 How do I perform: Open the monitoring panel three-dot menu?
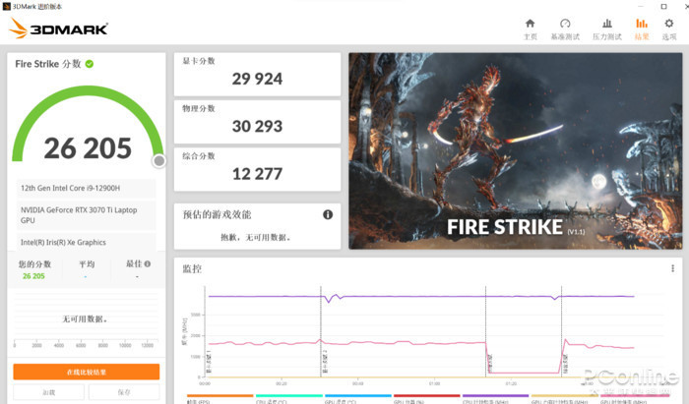coord(672,268)
